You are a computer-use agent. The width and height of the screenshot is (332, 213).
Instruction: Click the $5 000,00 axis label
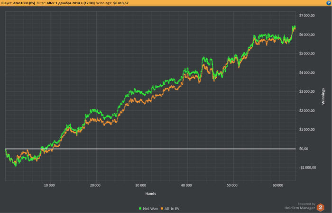(x=306, y=53)
